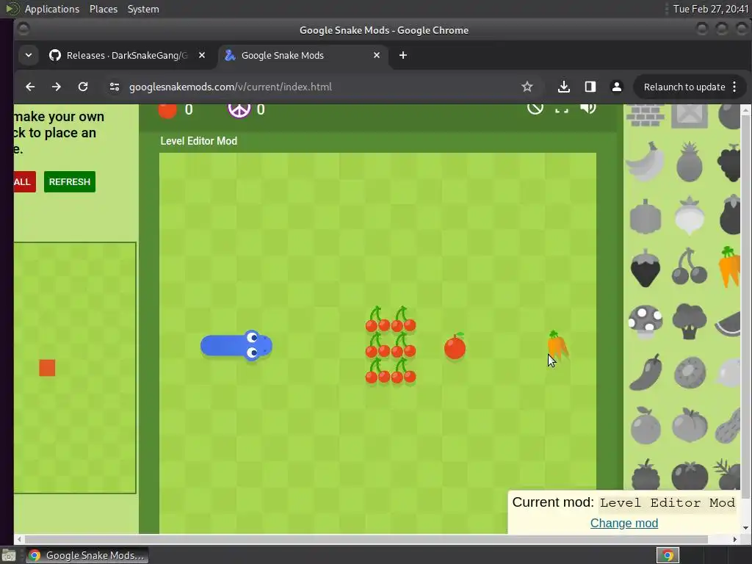Viewport: 752px width, 564px height.
Task: Mute the game sound
Action: pyautogui.click(x=588, y=109)
